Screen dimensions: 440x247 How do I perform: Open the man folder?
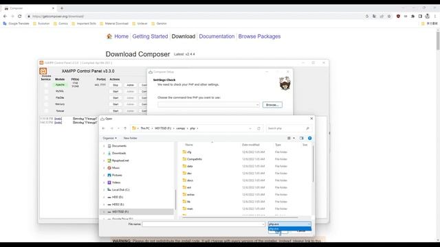[x=188, y=209]
